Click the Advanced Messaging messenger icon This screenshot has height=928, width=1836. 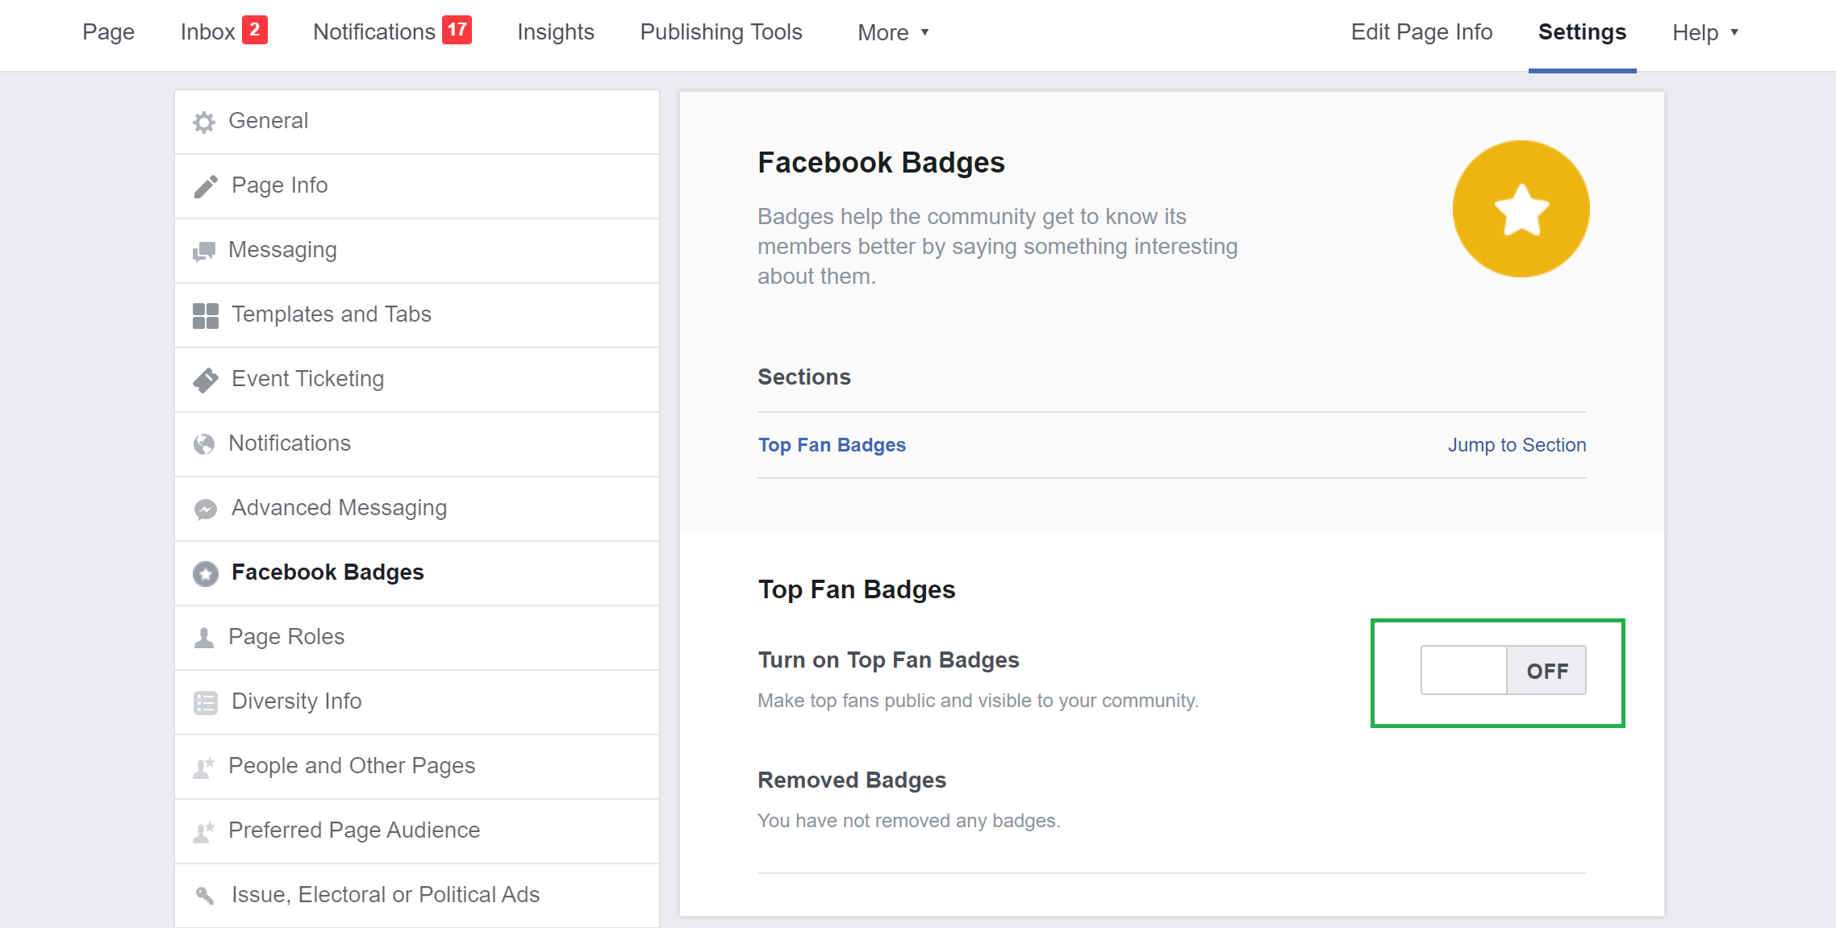[206, 509]
